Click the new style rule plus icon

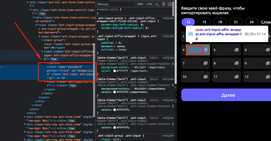[x=157, y=4]
